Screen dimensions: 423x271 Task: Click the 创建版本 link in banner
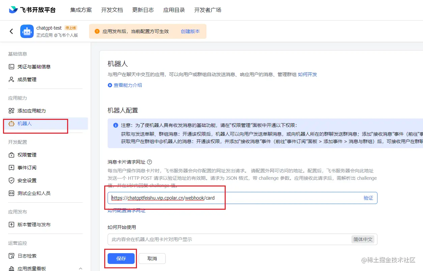tap(190, 31)
